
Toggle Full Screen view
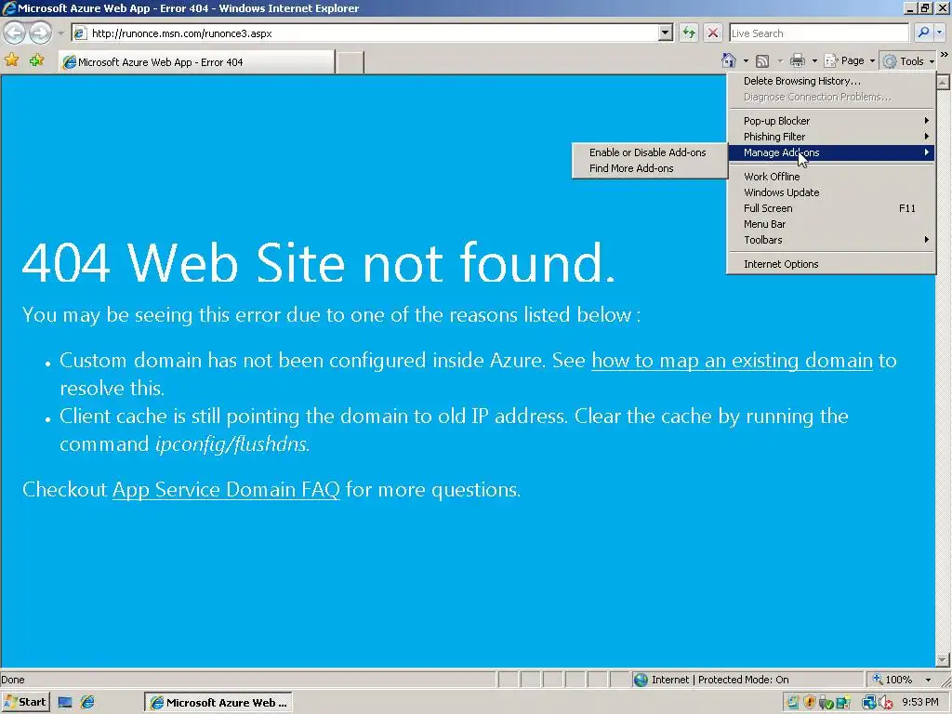pyautogui.click(x=830, y=208)
